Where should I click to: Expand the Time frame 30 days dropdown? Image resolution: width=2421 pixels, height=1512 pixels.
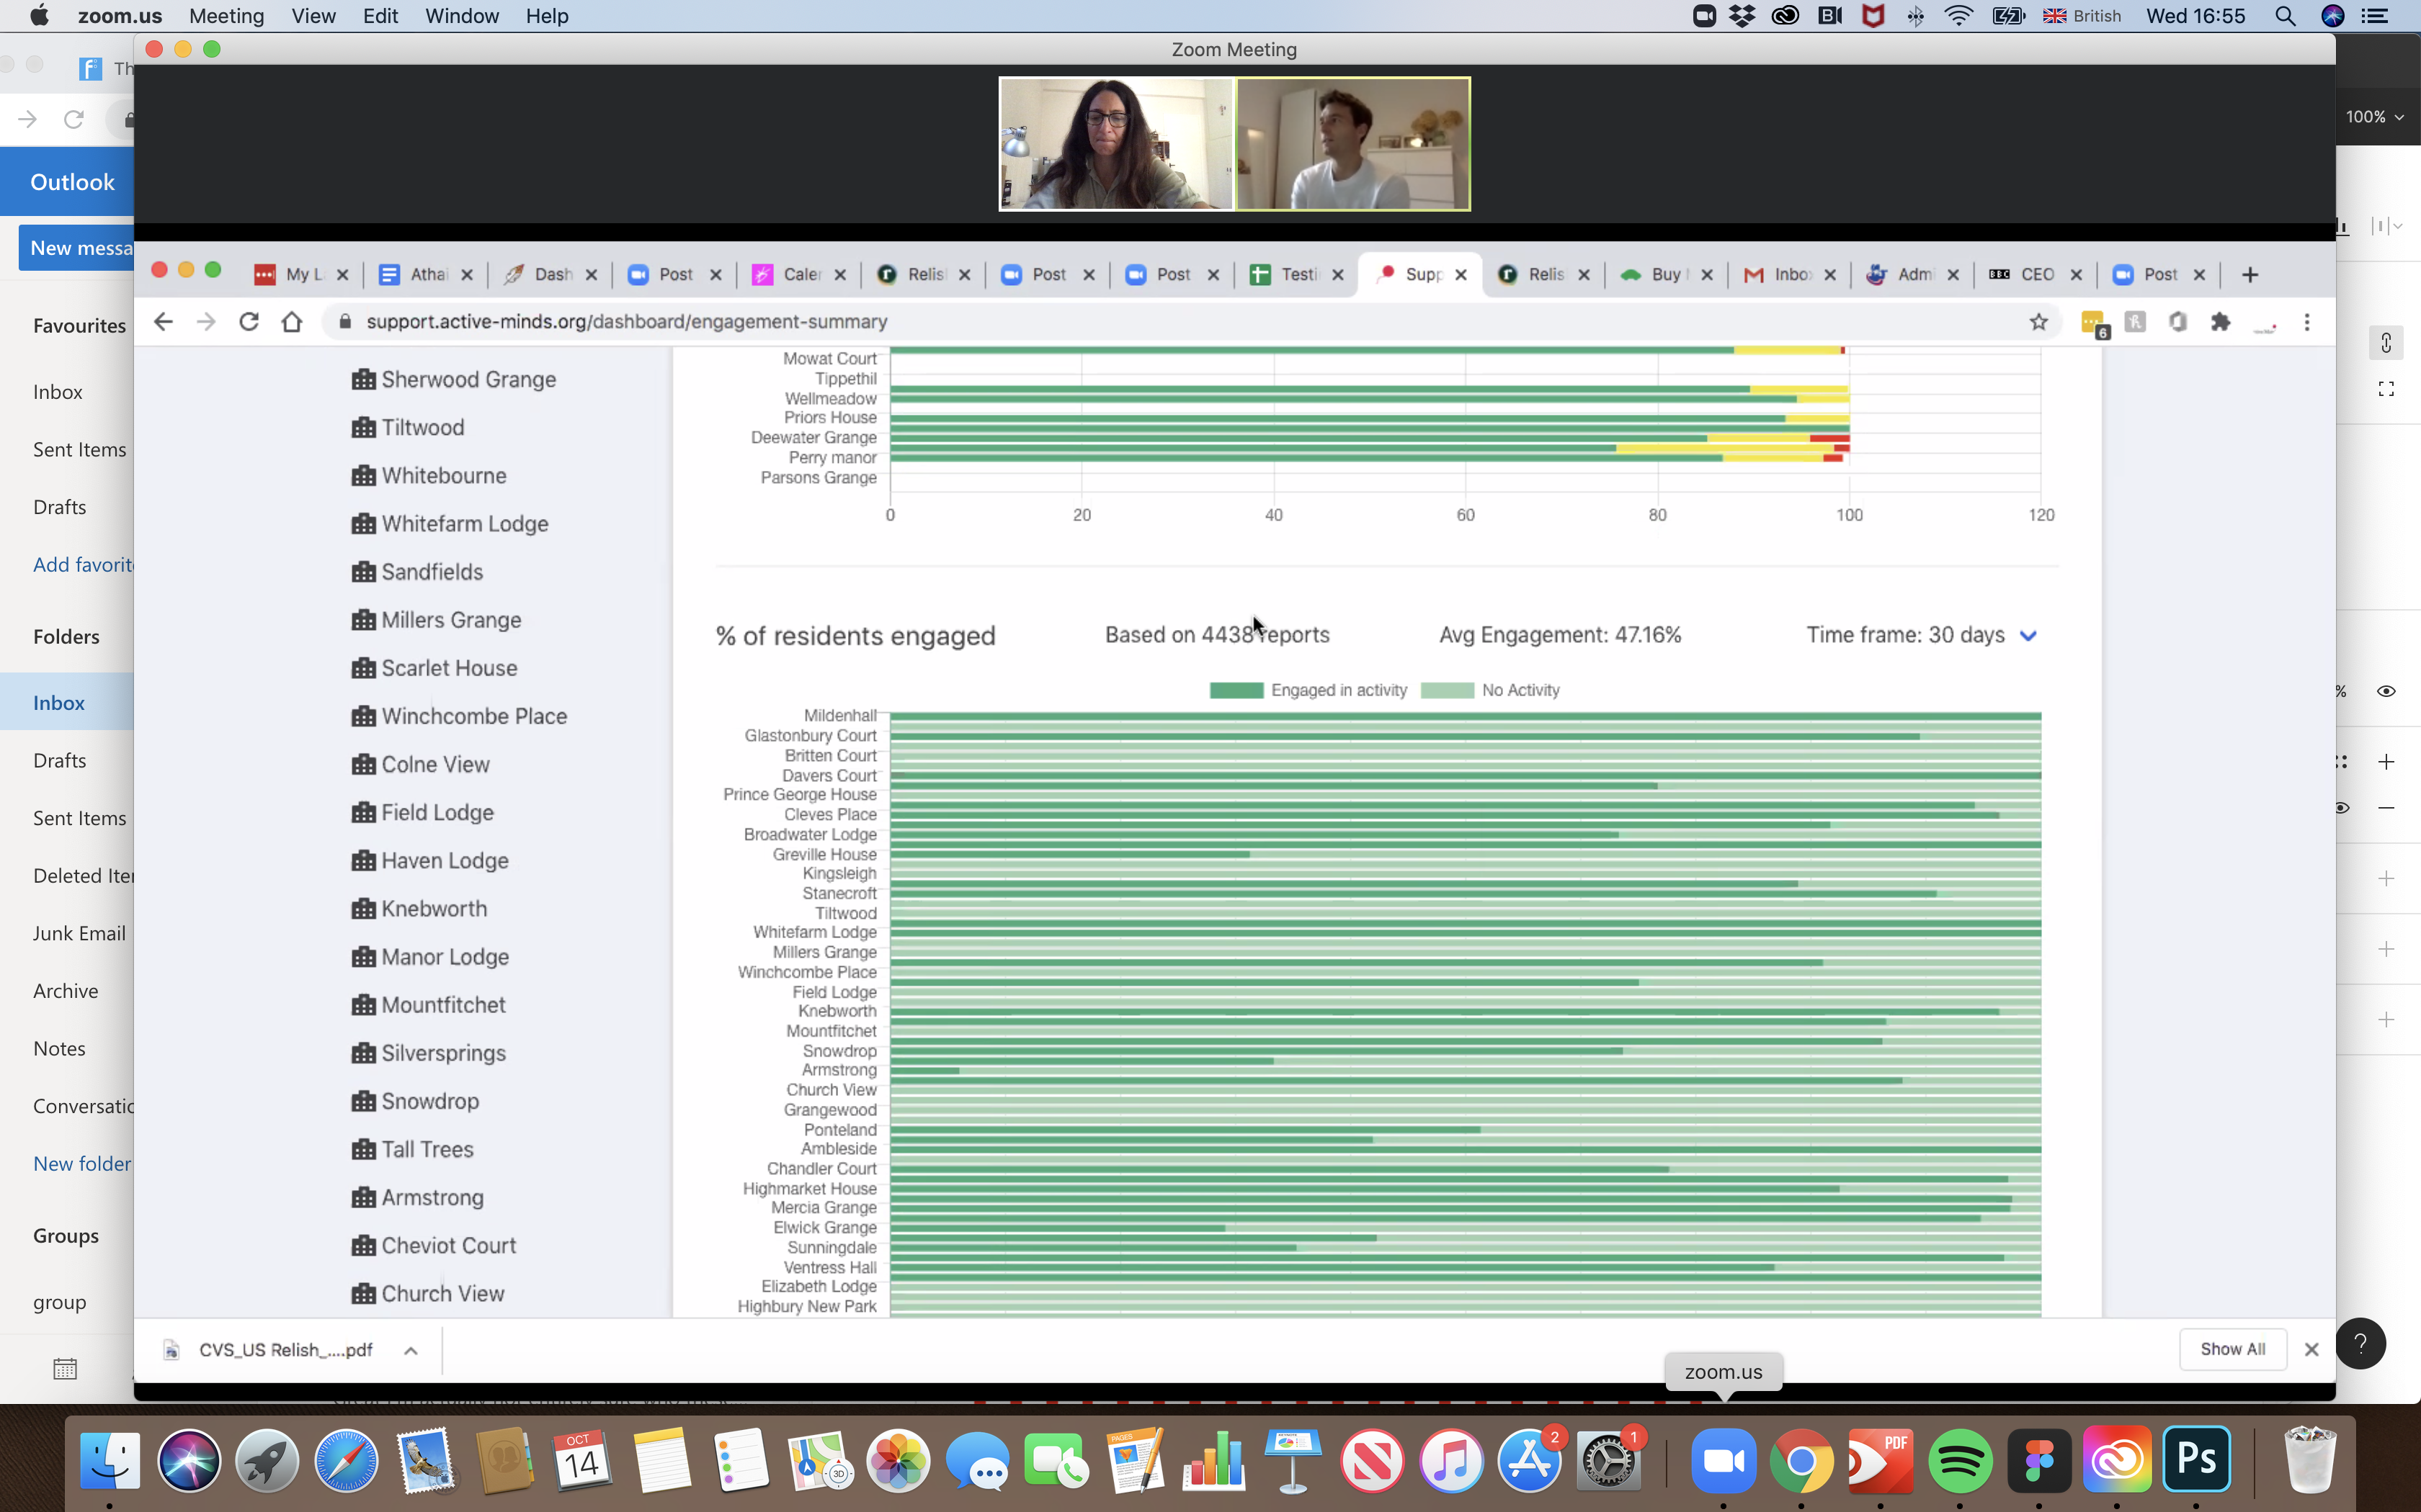(2028, 636)
